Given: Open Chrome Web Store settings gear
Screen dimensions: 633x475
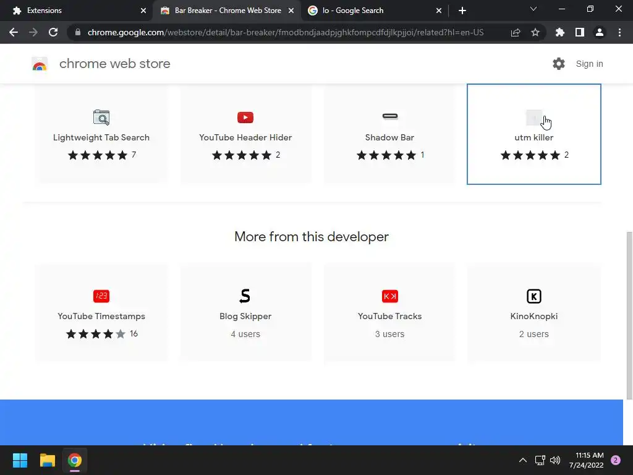Looking at the screenshot, I should (559, 64).
